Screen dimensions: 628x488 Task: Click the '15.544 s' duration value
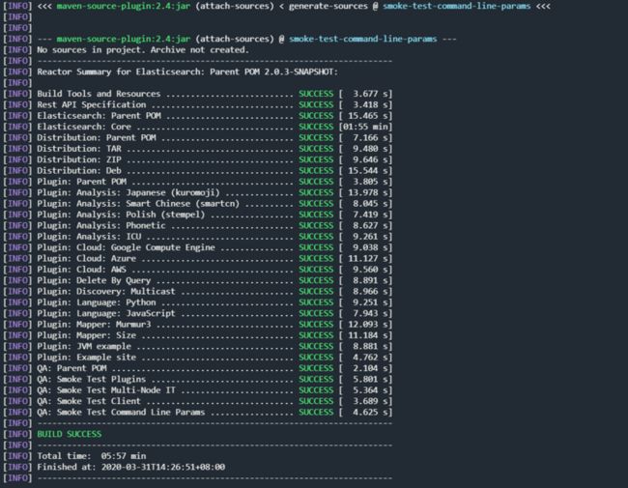(368, 171)
